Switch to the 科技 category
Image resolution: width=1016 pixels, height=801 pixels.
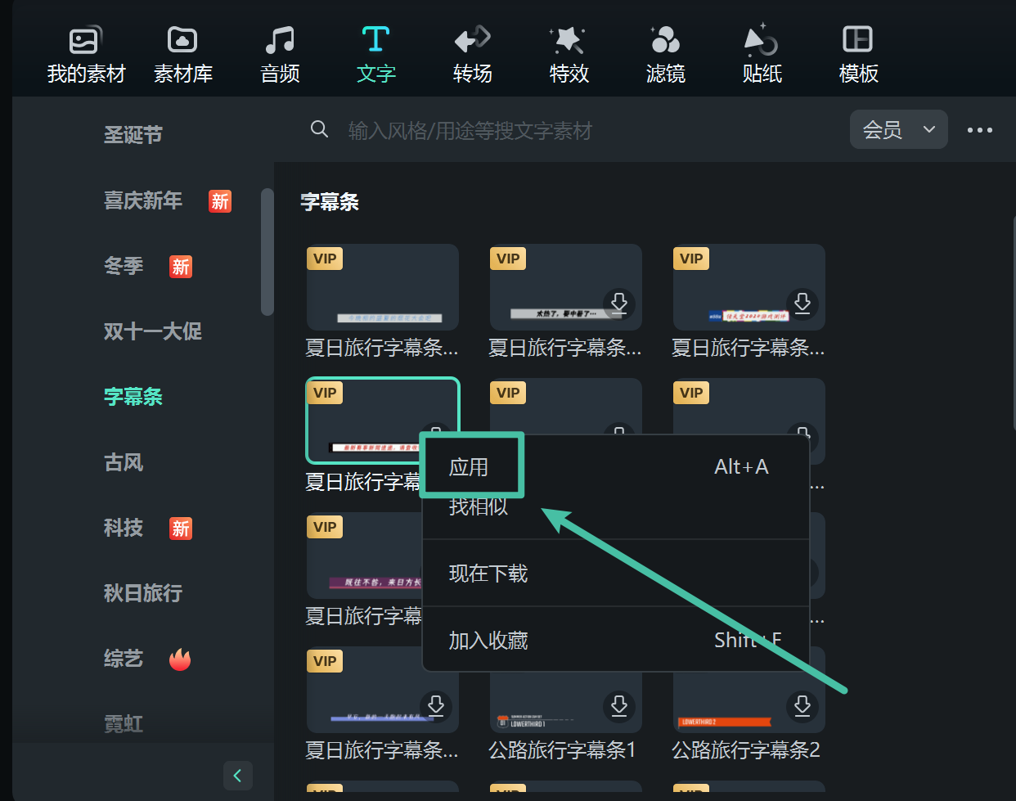[124, 528]
